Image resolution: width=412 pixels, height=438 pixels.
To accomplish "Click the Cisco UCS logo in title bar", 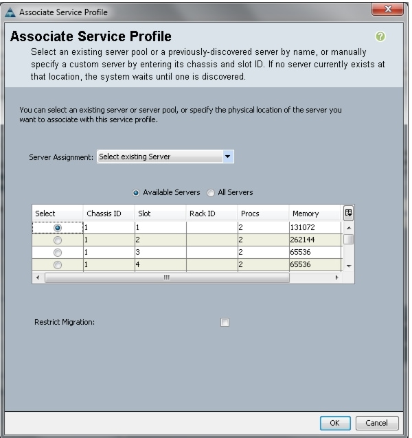I will point(10,12).
